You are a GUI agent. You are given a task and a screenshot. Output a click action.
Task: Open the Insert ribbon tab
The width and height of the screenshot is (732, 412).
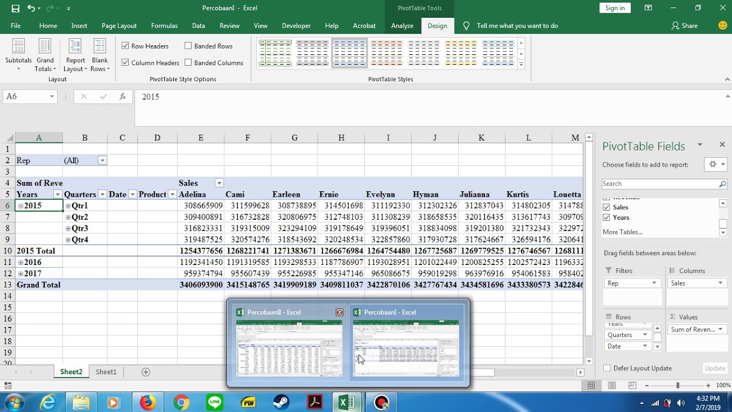point(79,26)
